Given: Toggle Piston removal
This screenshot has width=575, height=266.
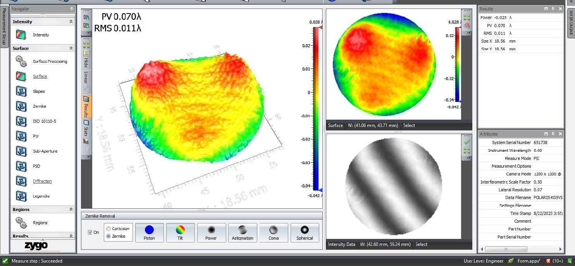Looking at the screenshot, I should tap(149, 232).
